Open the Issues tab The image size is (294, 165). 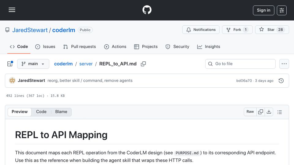tap(45, 46)
